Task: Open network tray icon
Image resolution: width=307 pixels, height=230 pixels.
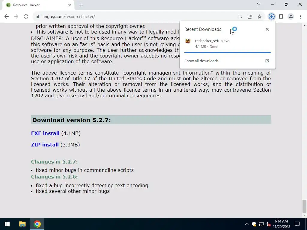Action: click(261, 224)
